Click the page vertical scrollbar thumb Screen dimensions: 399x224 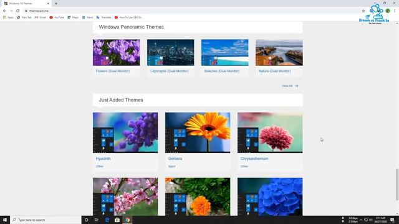coord(397,185)
